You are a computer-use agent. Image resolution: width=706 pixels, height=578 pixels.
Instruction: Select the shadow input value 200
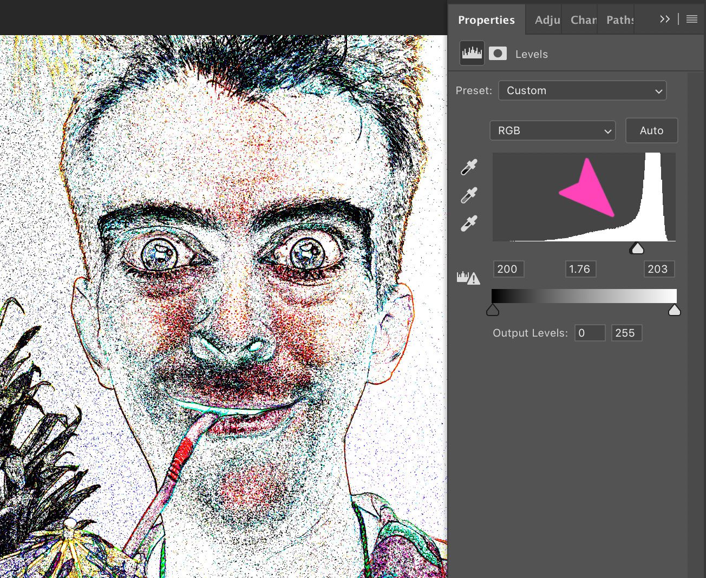pos(508,269)
